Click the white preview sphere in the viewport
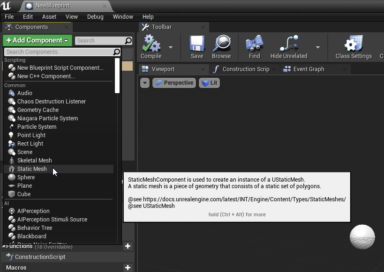The width and height of the screenshot is (384, 272). pos(362,237)
